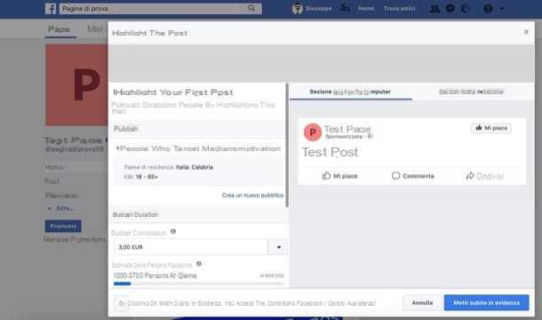This screenshot has width=542, height=320.
Task: Expand the account menu arrow in top bar
Action: [x=502, y=9]
